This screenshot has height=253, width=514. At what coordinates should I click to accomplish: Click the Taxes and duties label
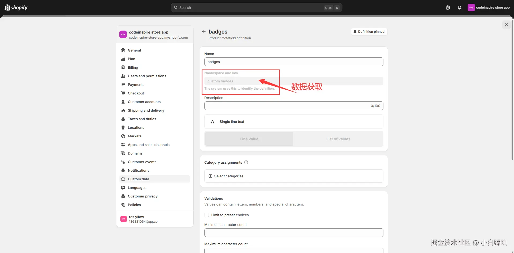(x=142, y=119)
